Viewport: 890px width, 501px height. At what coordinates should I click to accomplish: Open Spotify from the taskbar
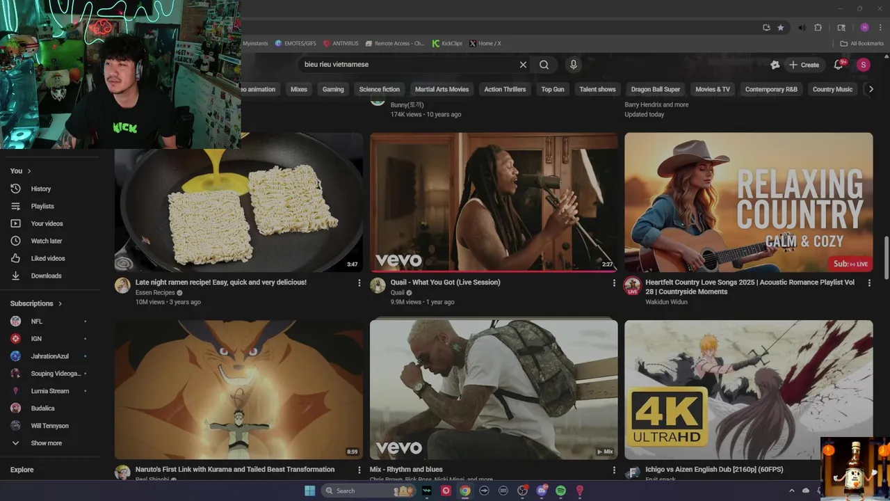[x=560, y=491]
